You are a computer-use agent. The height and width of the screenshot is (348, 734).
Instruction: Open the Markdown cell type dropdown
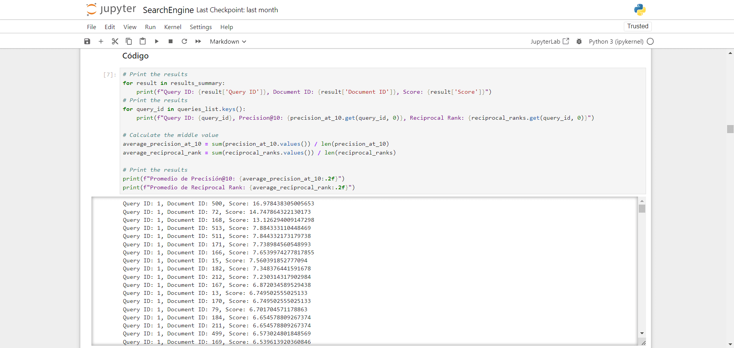click(x=228, y=41)
